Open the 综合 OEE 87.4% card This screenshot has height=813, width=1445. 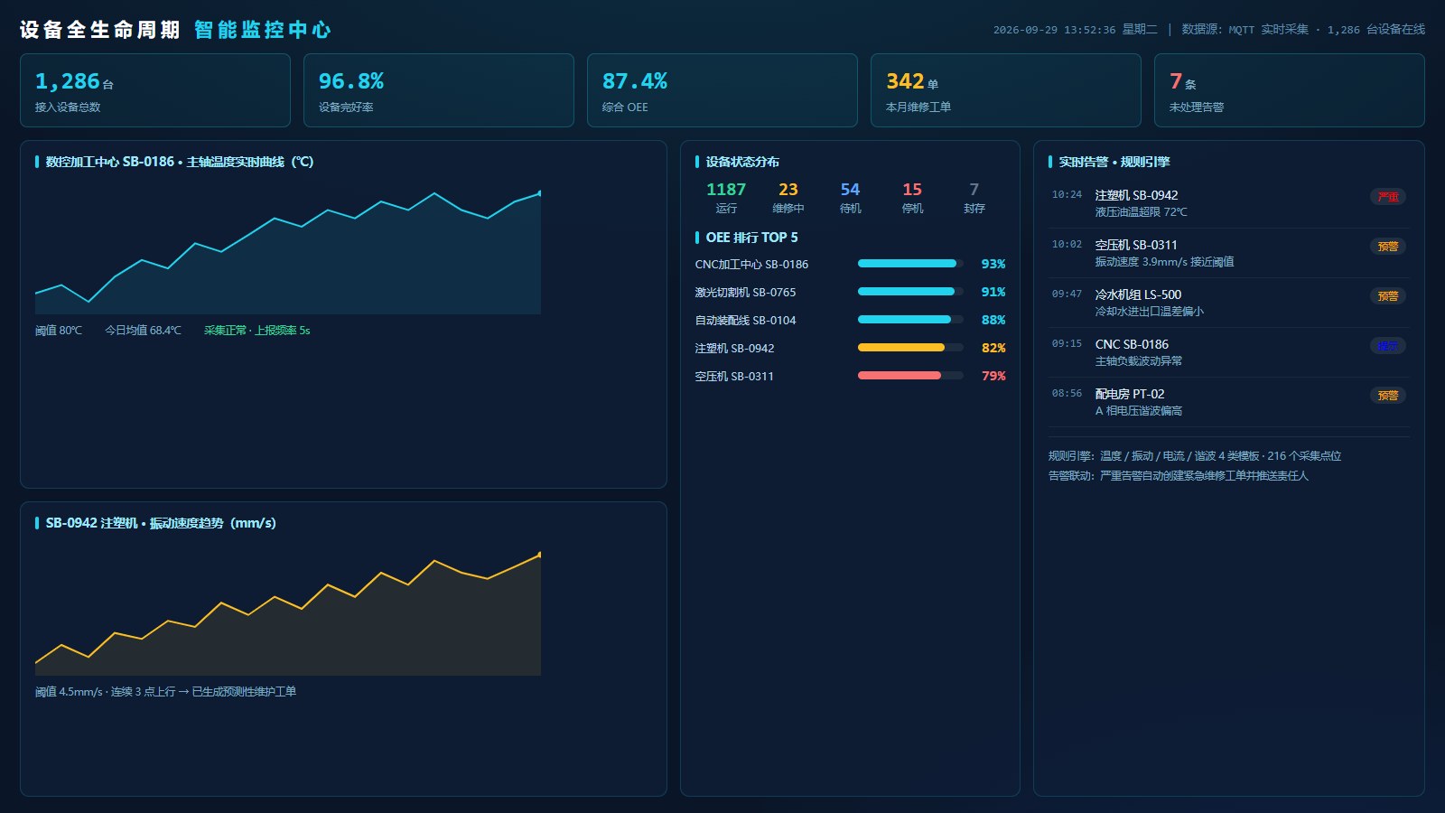[722, 90]
